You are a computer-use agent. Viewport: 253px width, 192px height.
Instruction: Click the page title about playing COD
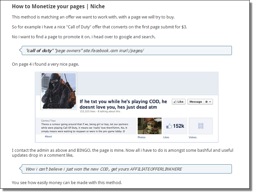[x=123, y=104]
